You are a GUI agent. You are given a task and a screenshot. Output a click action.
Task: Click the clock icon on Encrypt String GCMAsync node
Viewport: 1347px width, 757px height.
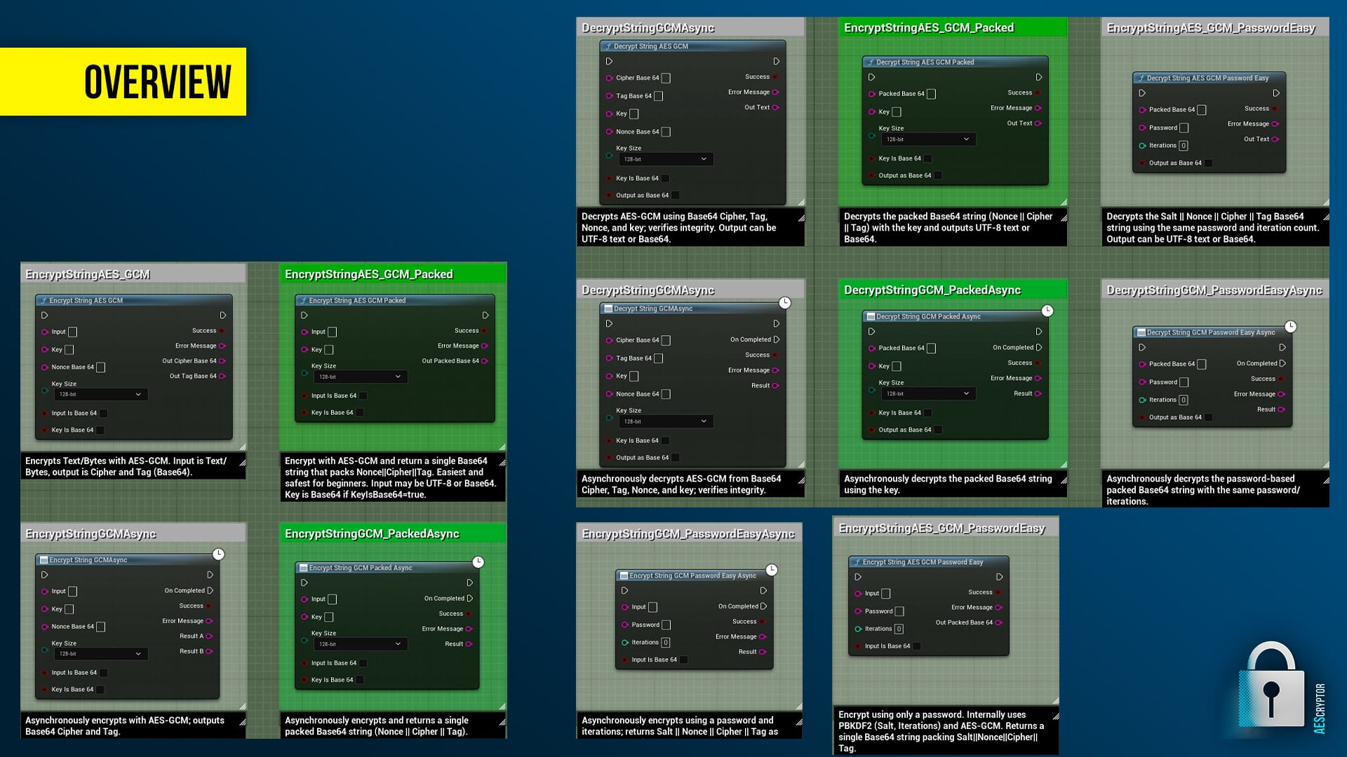click(219, 554)
